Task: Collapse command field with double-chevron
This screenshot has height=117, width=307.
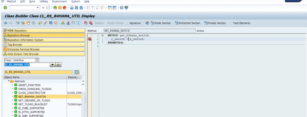Action: (x=43, y=7)
